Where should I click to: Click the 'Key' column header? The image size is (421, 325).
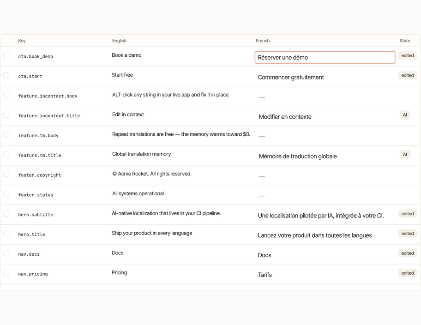[x=22, y=41]
